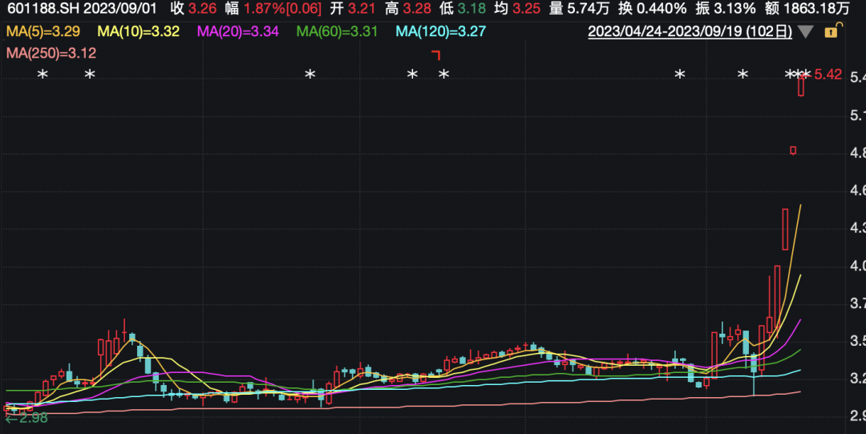Click the change value 幅 1.87%[0.06]
The image size is (866, 434).
click(x=273, y=9)
